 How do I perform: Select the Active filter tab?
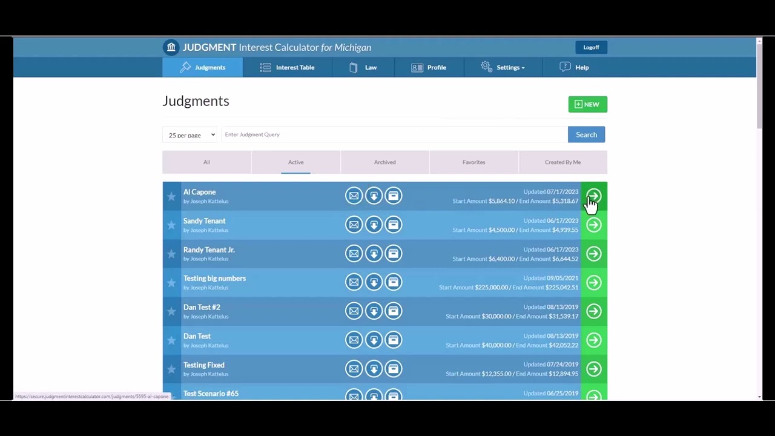click(295, 162)
